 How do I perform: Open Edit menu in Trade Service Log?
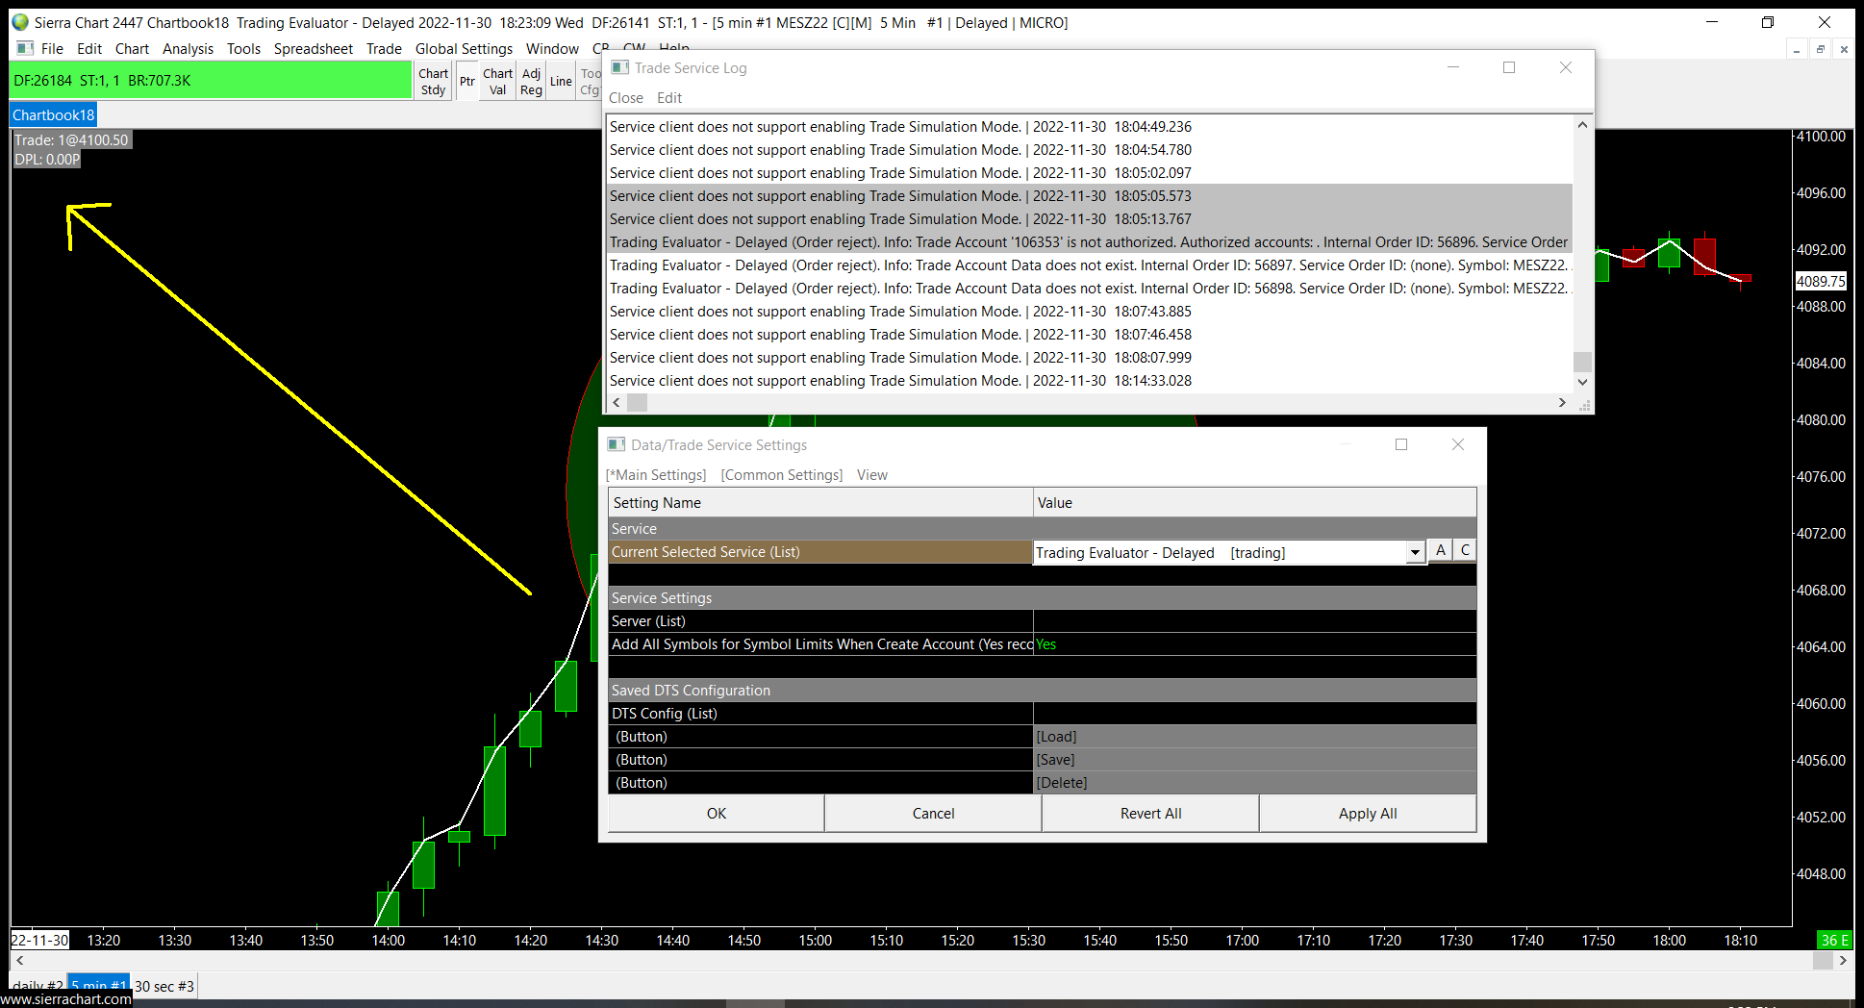click(x=669, y=98)
